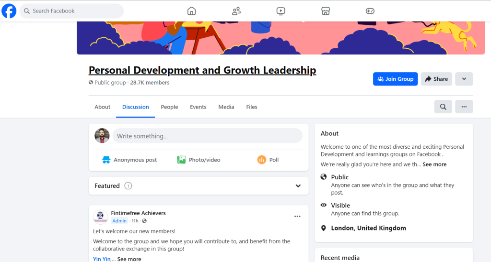Expand the post with See more

tap(129, 259)
